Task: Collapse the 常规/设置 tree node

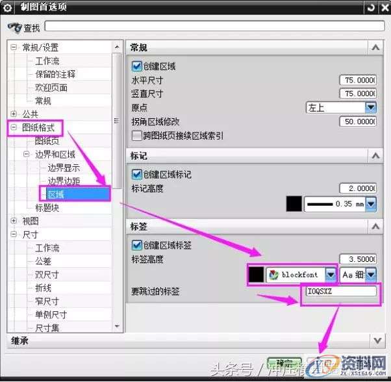Action: pos(14,47)
